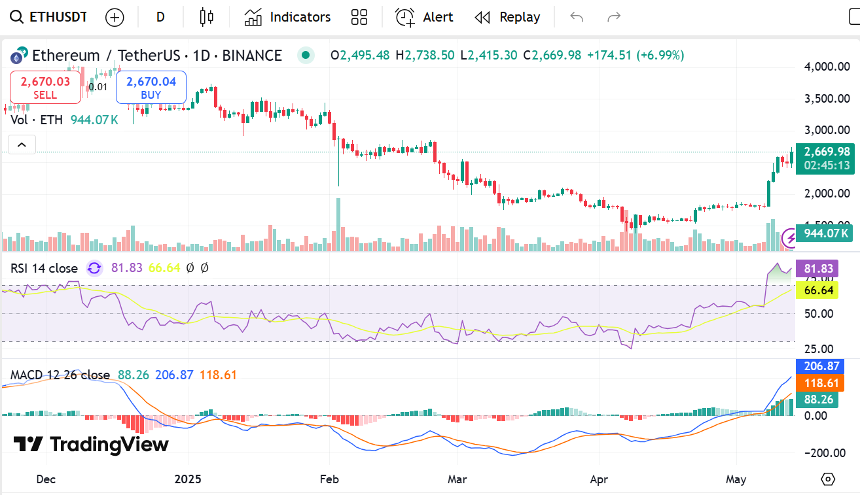Open the layout templates grid icon
The height and width of the screenshot is (495, 860).
tap(359, 18)
